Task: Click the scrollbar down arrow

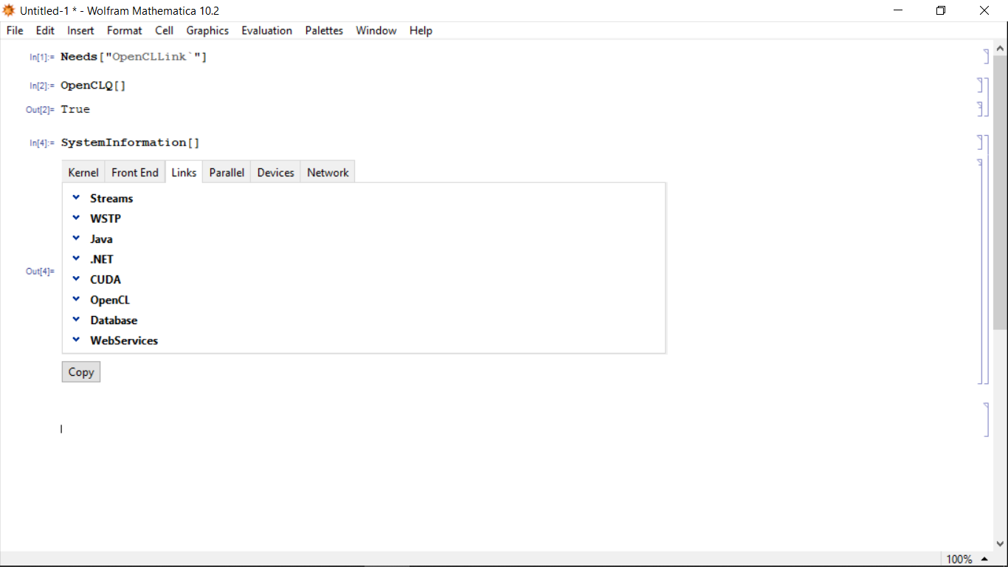Action: [1001, 545]
